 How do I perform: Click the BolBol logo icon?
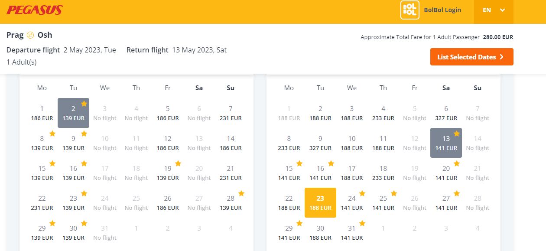(x=409, y=10)
